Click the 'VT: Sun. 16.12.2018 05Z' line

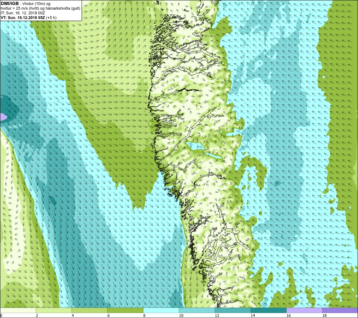[23, 18]
